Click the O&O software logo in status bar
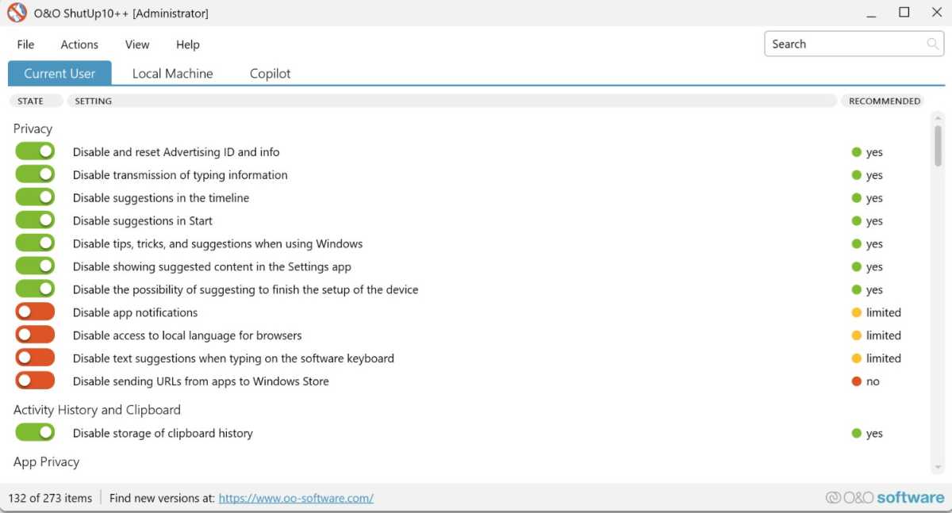This screenshot has width=952, height=513. pos(885,498)
